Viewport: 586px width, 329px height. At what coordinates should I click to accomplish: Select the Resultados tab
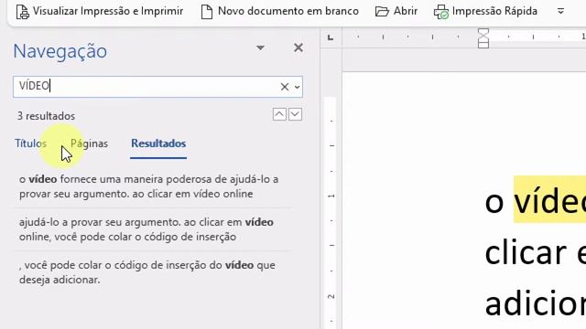click(158, 143)
